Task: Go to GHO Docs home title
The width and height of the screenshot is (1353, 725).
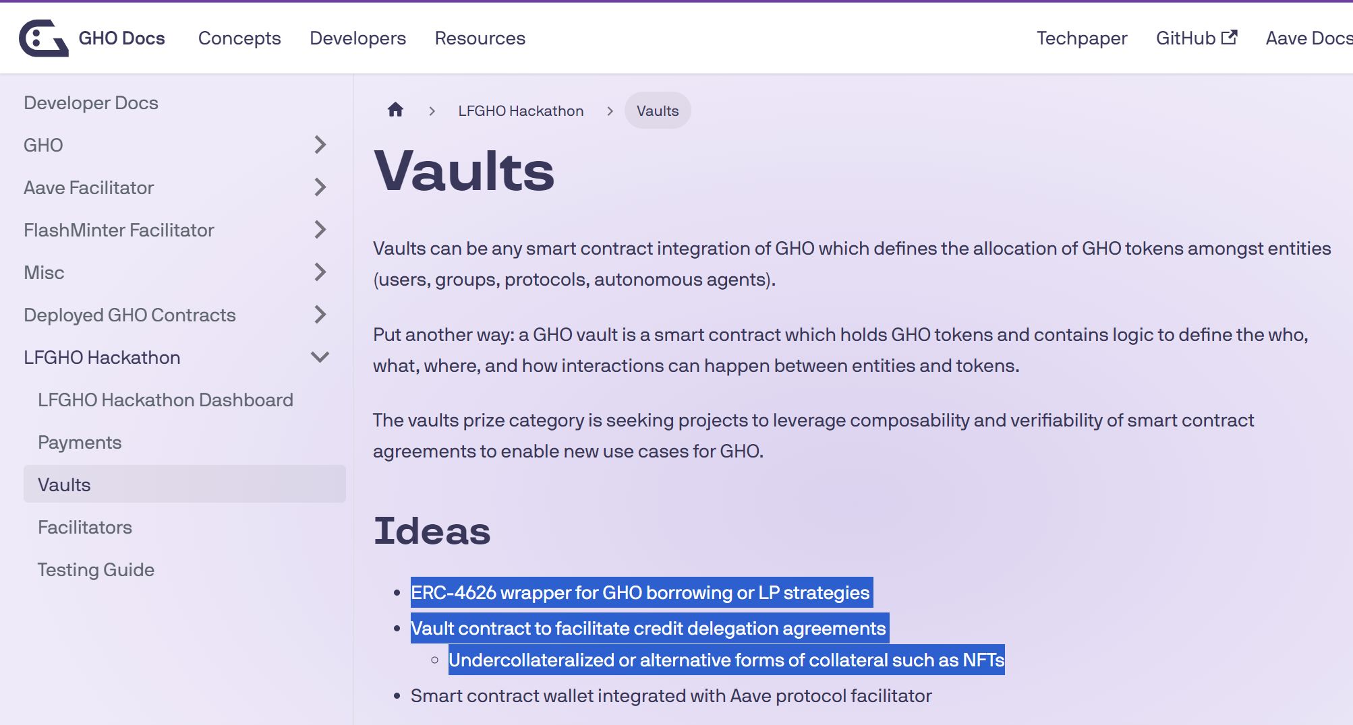Action: click(x=121, y=38)
